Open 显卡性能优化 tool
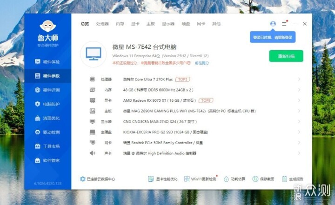Viewport: 335px width, 205px height. 162,179
